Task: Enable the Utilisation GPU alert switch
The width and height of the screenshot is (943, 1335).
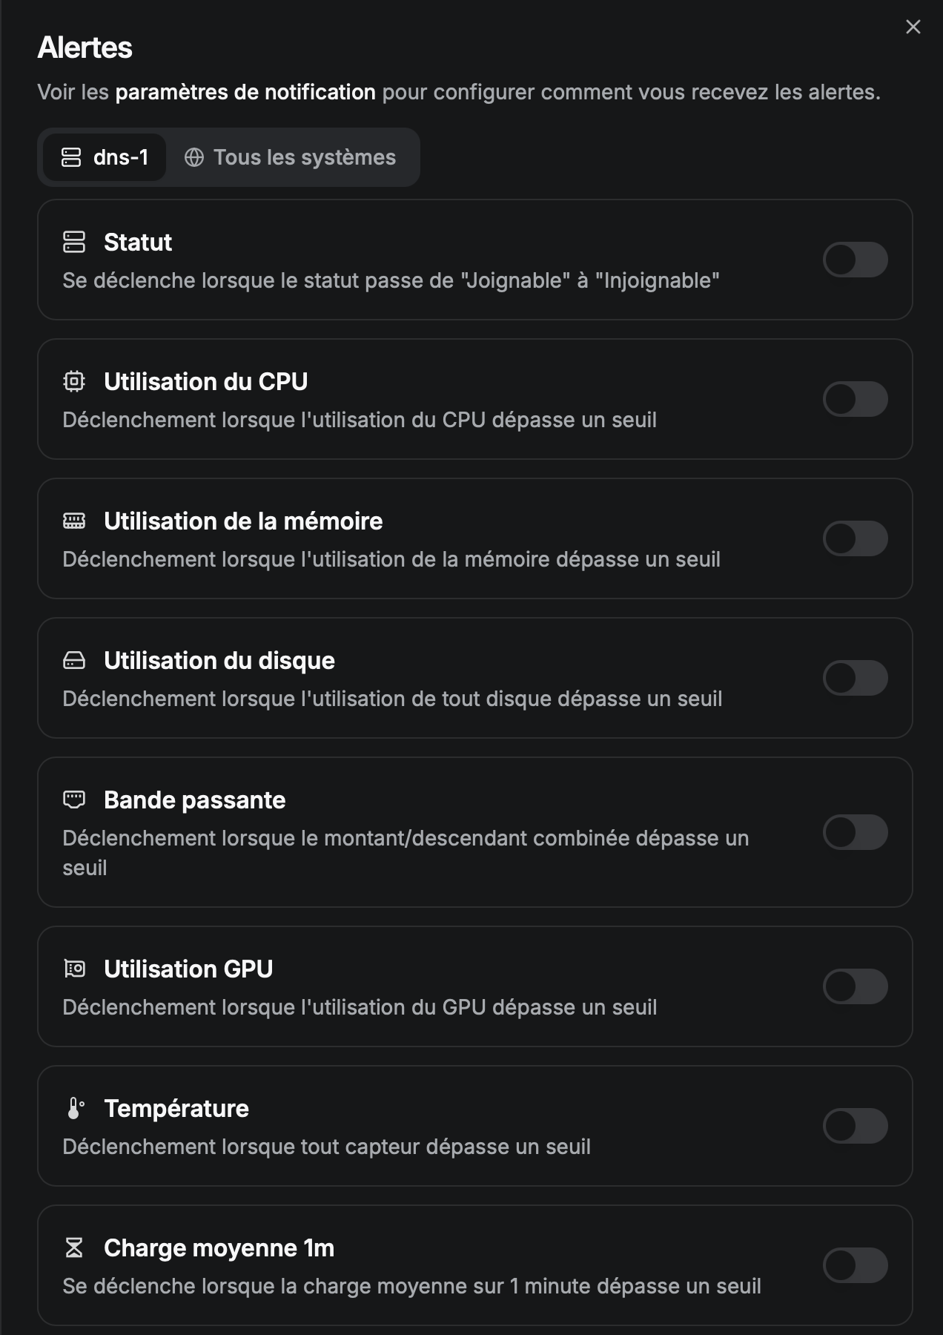Action: pos(855,986)
